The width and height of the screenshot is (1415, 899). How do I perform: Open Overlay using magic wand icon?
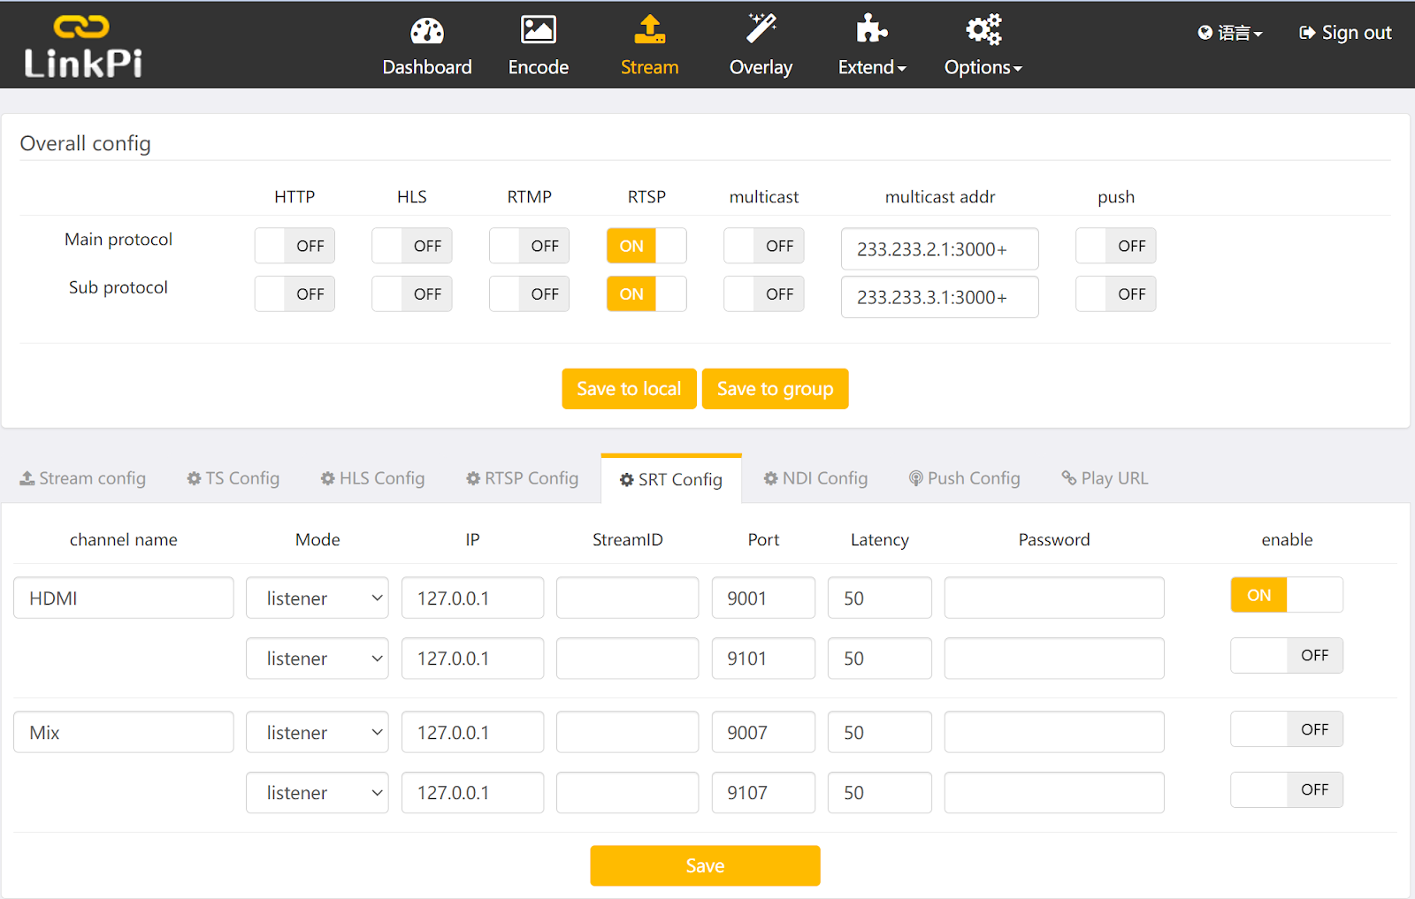(761, 29)
